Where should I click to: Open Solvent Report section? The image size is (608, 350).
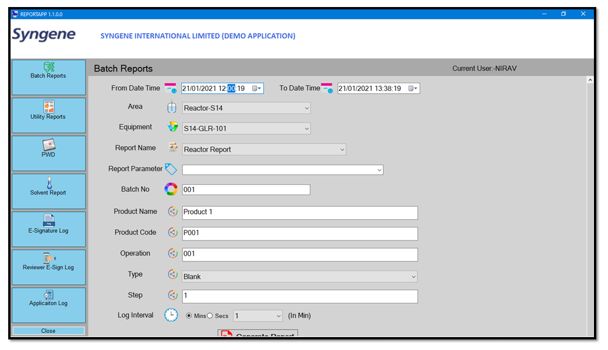(49, 191)
